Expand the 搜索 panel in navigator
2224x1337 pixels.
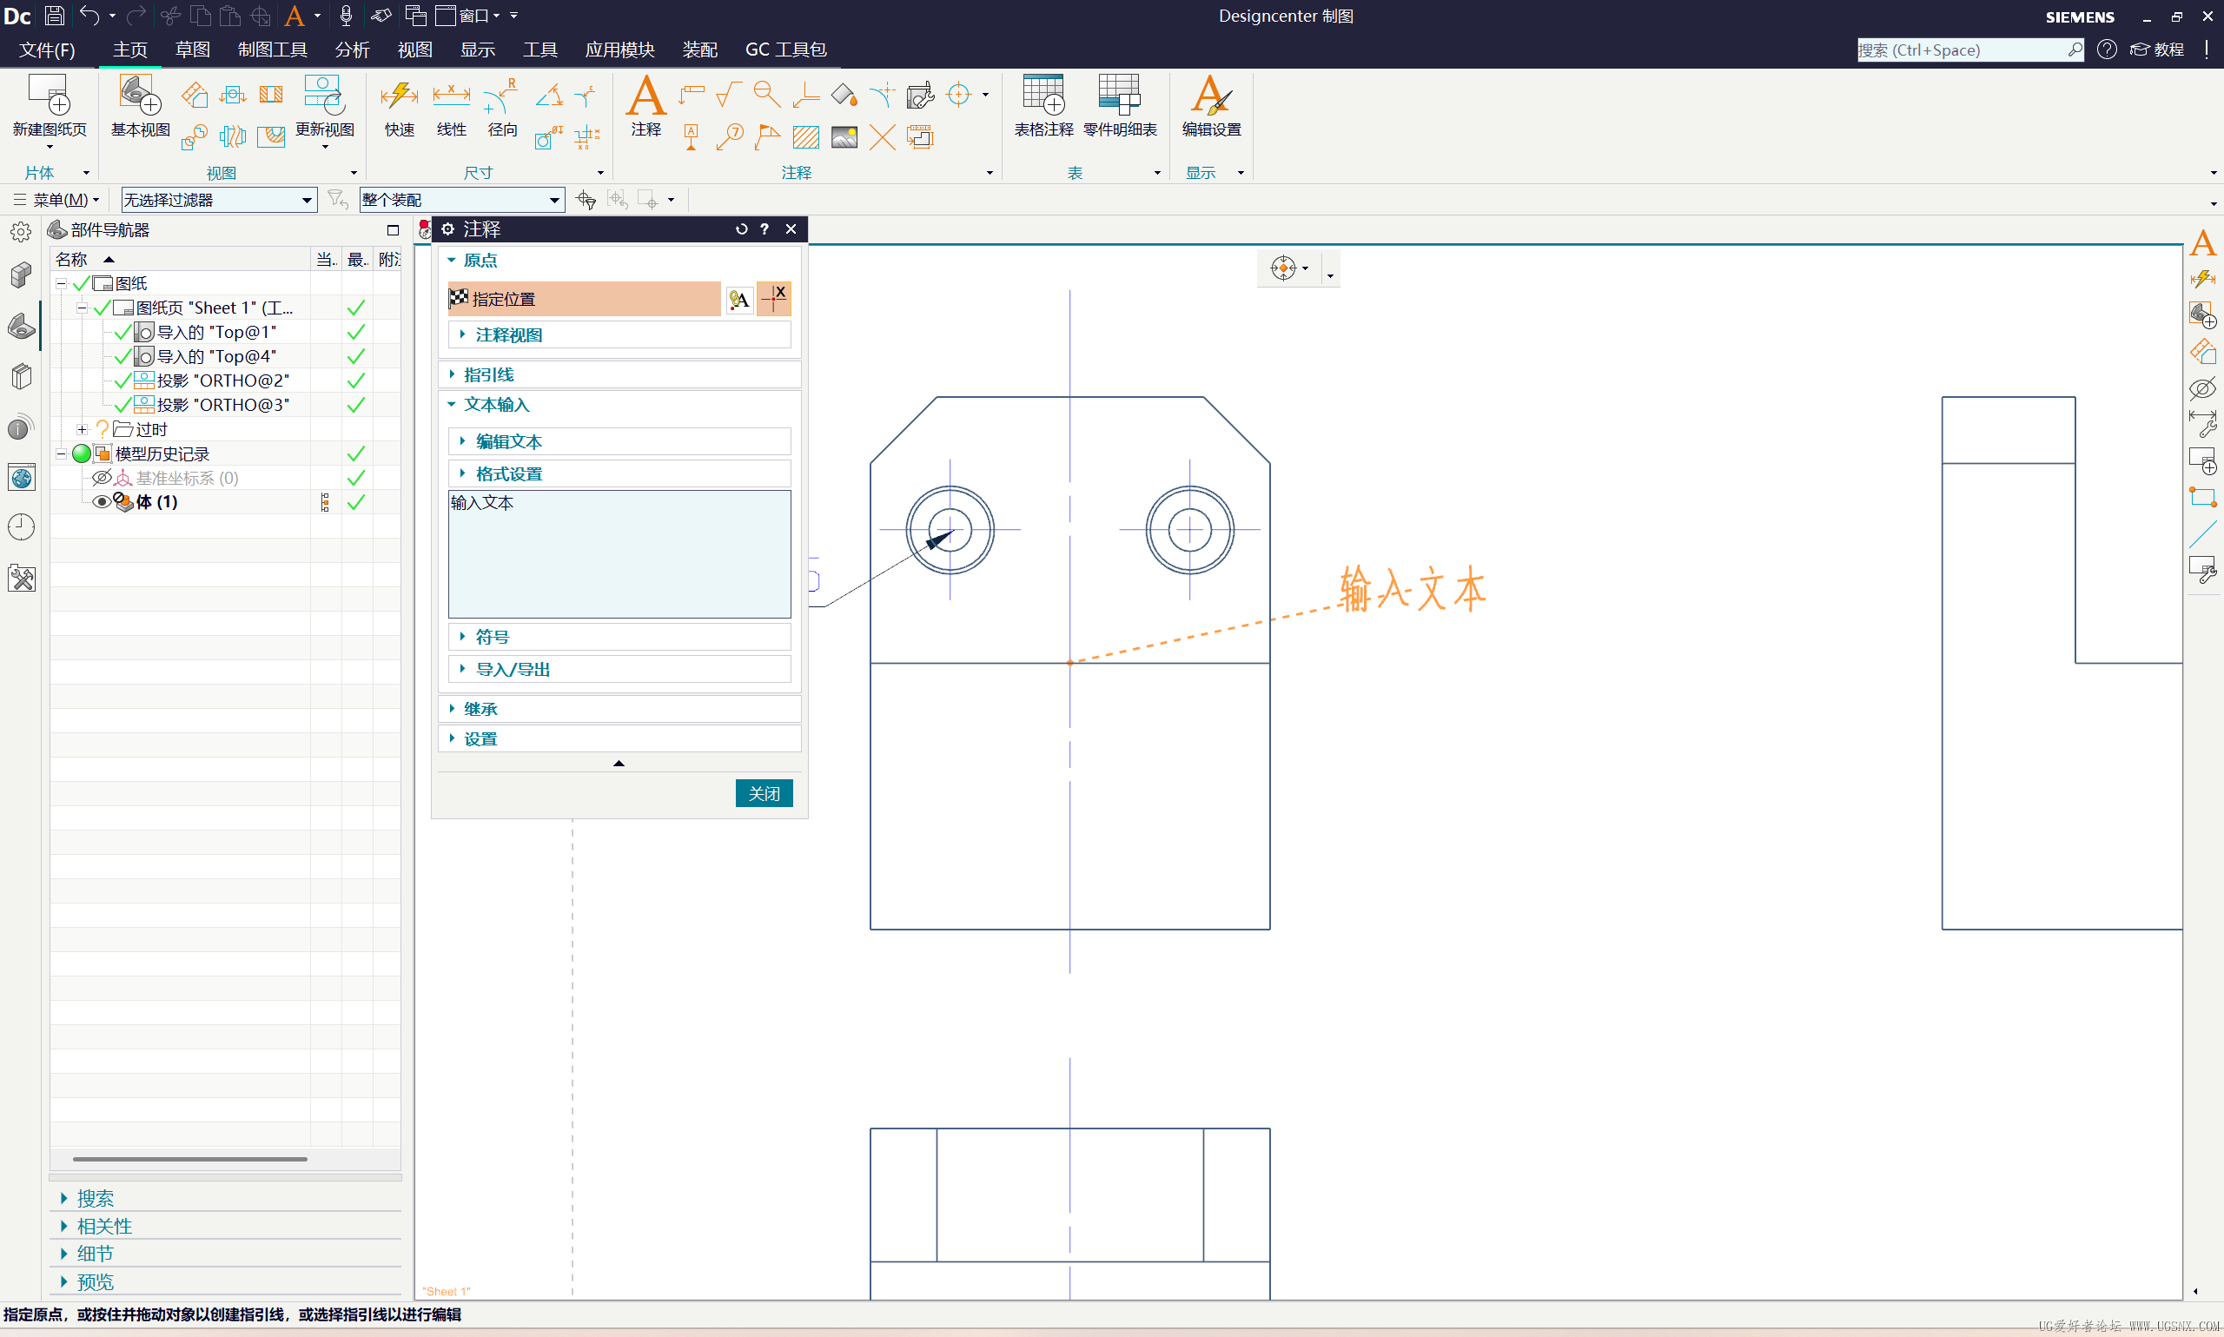[225, 1198]
